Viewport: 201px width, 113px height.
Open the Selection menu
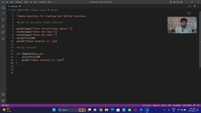(19, 2)
